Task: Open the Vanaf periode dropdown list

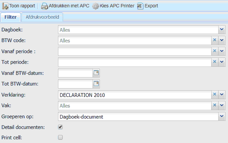Action: pyautogui.click(x=222, y=51)
